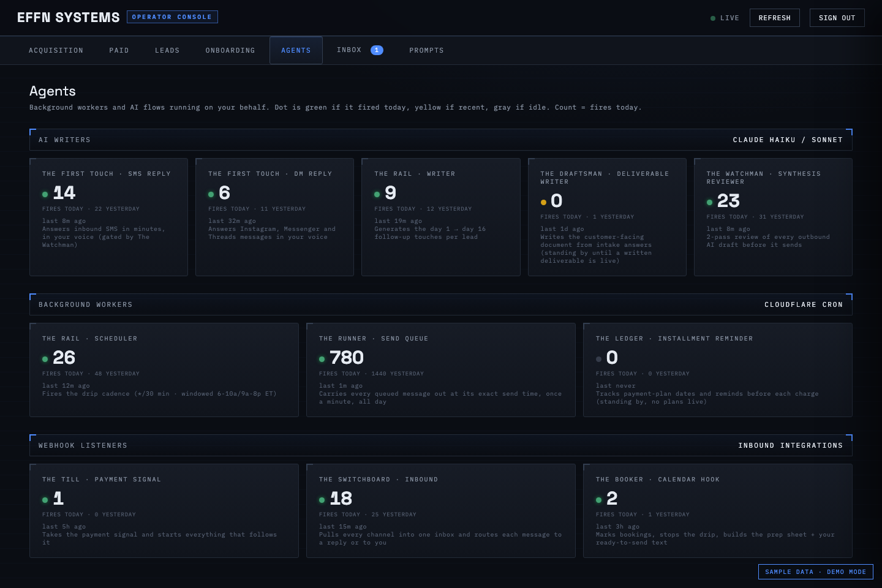Click the Operator Console badge
This screenshot has height=588, width=882.
coord(172,17)
